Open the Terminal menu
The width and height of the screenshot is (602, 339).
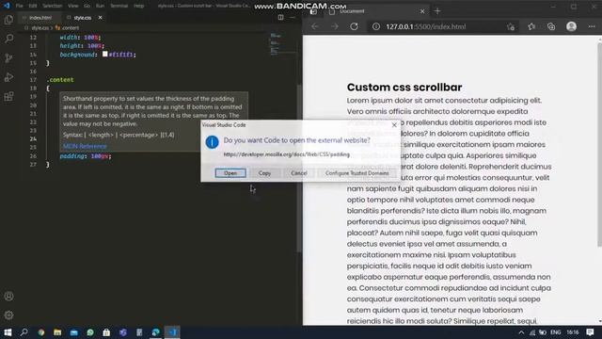pyautogui.click(x=119, y=6)
